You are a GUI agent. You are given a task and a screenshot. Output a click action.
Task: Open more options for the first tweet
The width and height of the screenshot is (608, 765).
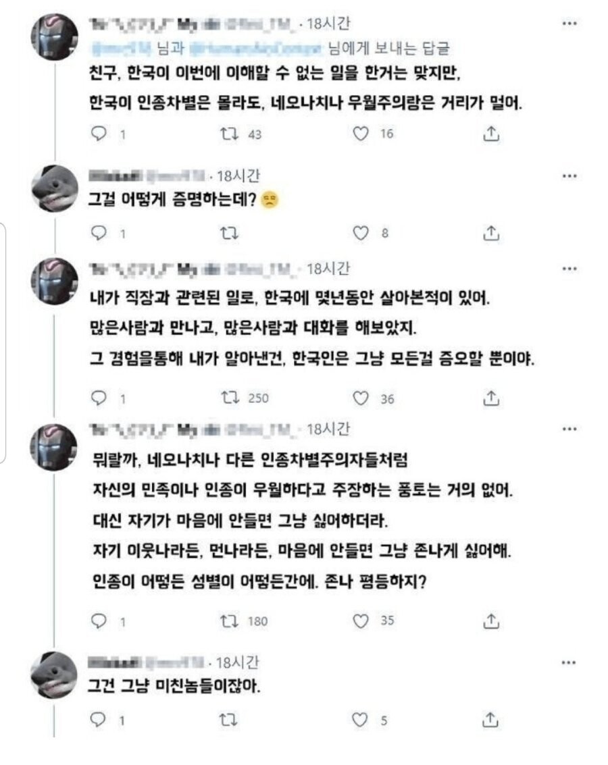pyautogui.click(x=569, y=24)
